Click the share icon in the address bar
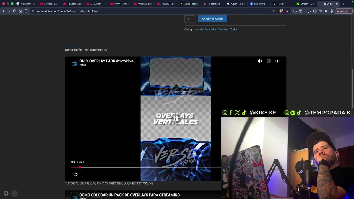This screenshot has width=354, height=199. click(x=274, y=11)
